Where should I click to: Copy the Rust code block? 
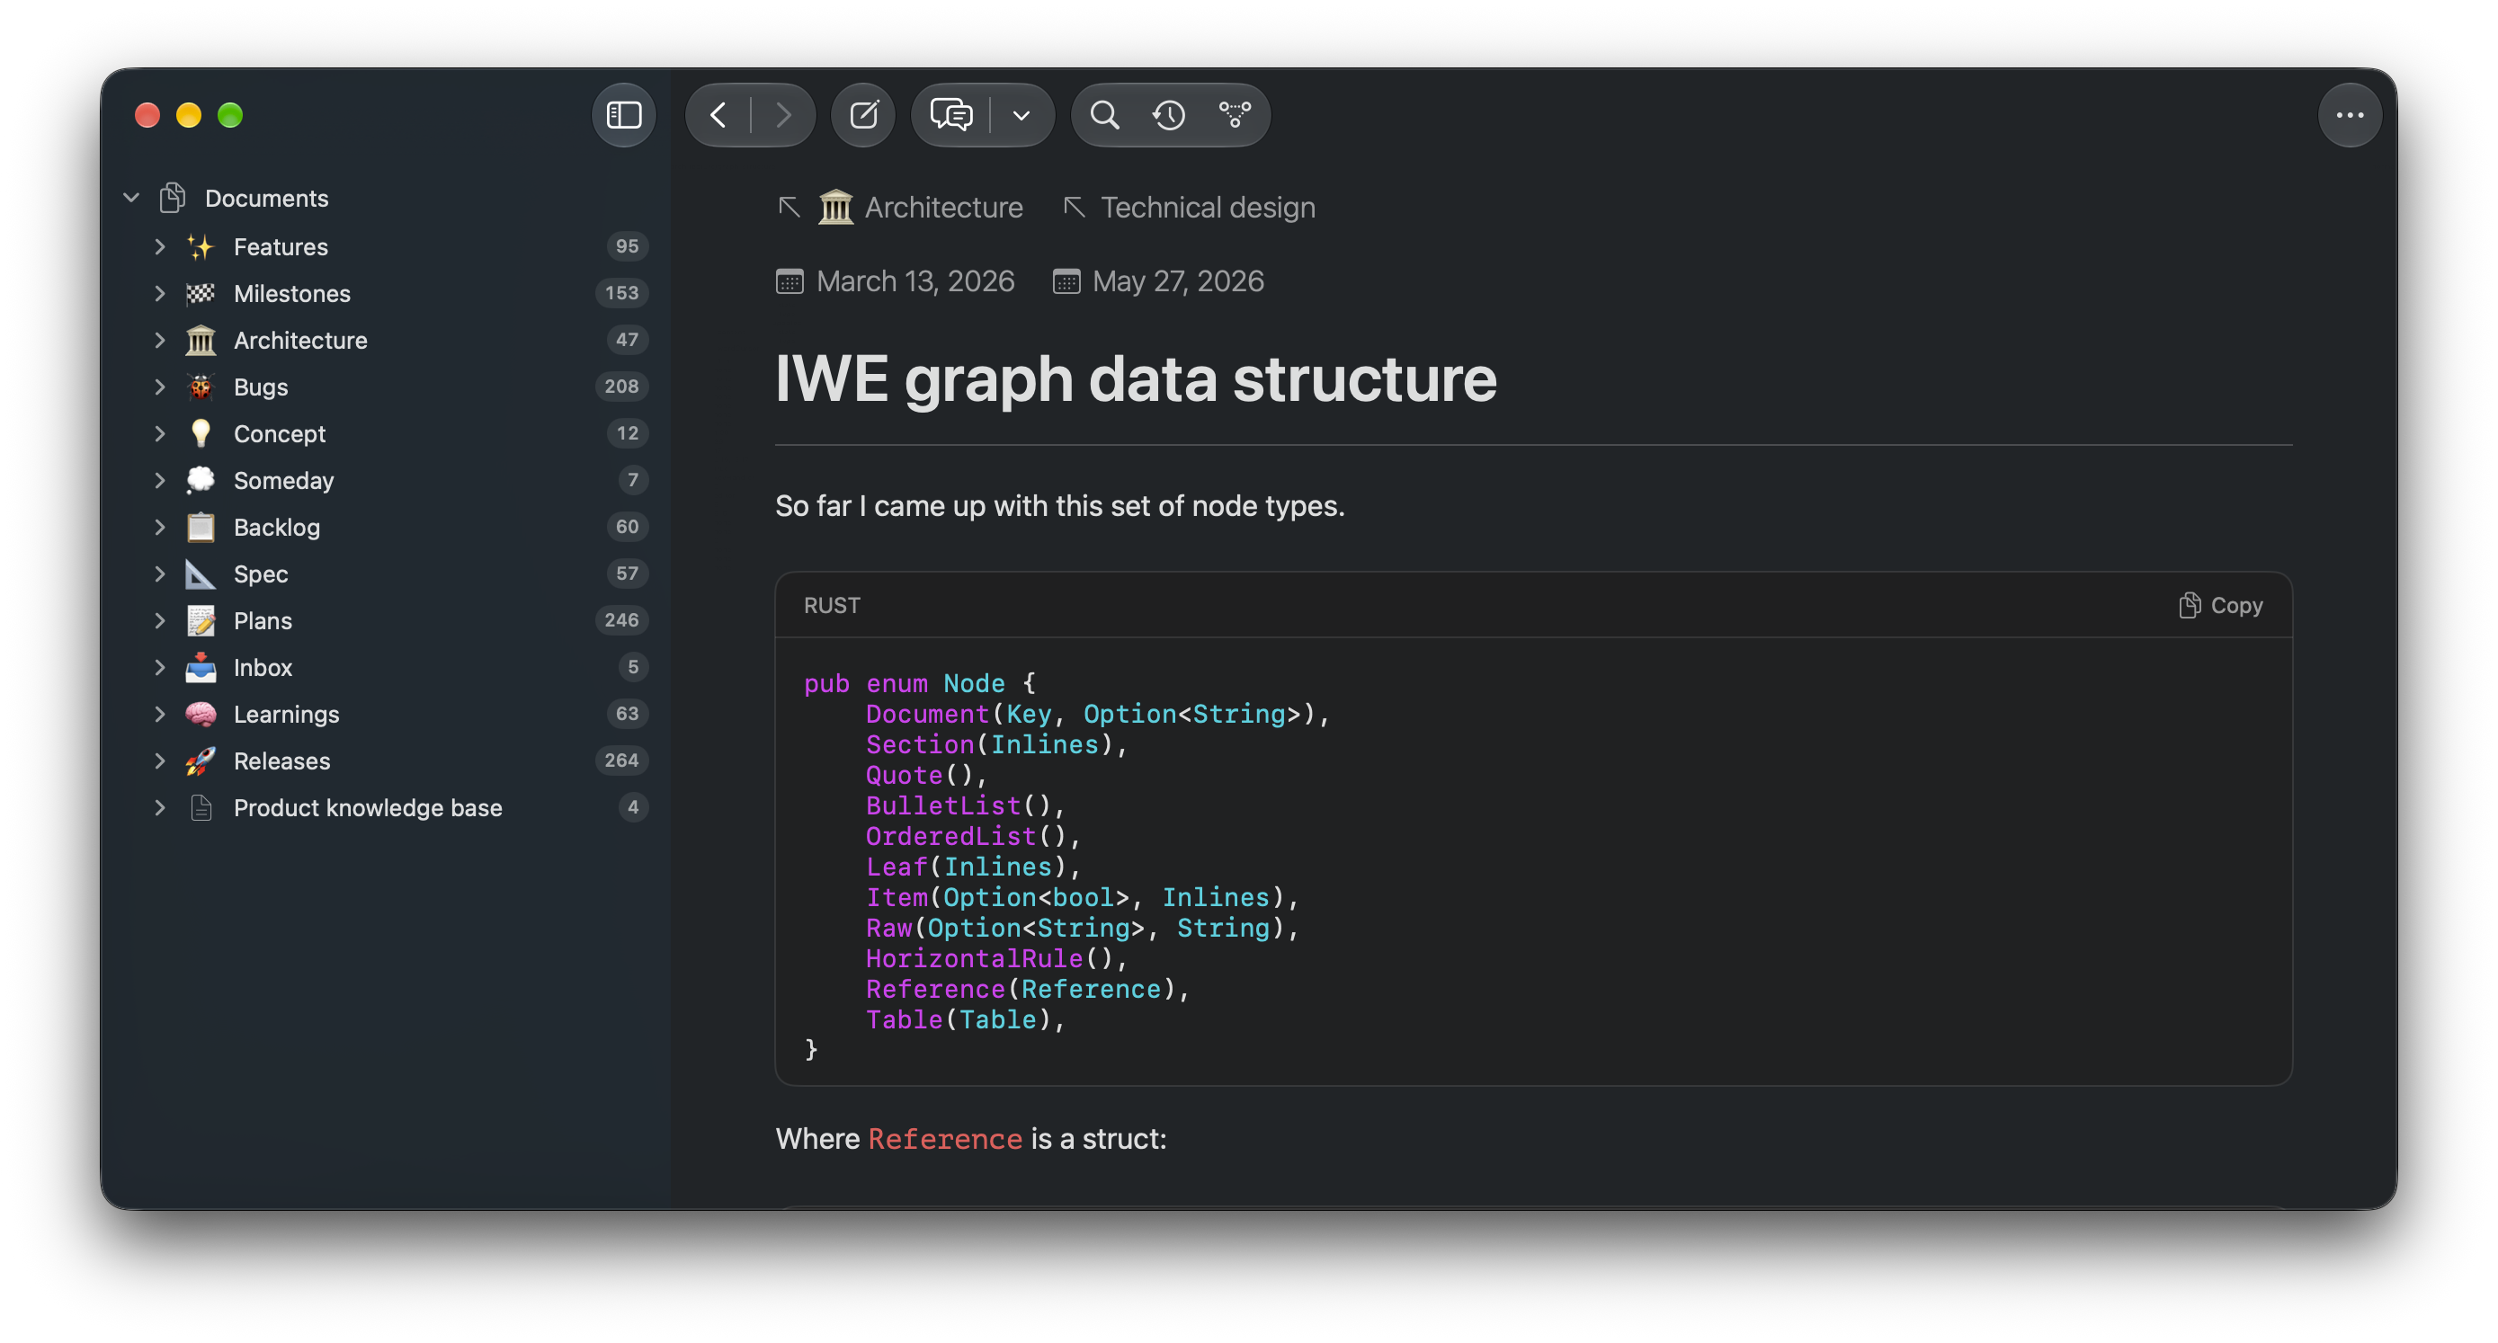2219,605
